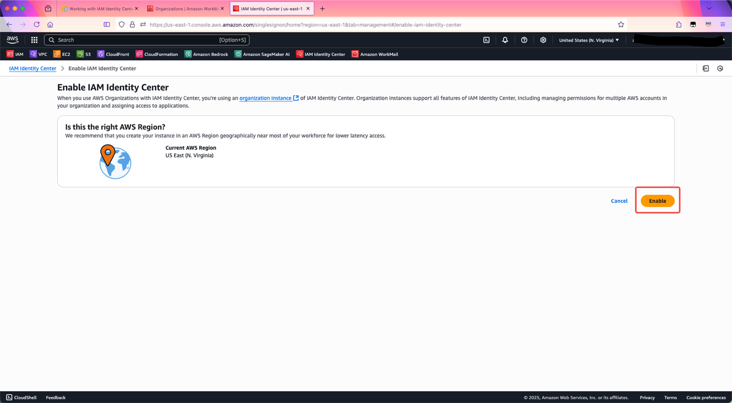Close the IAM Identity Center us-east-1 tab
732x403 pixels.
(308, 9)
